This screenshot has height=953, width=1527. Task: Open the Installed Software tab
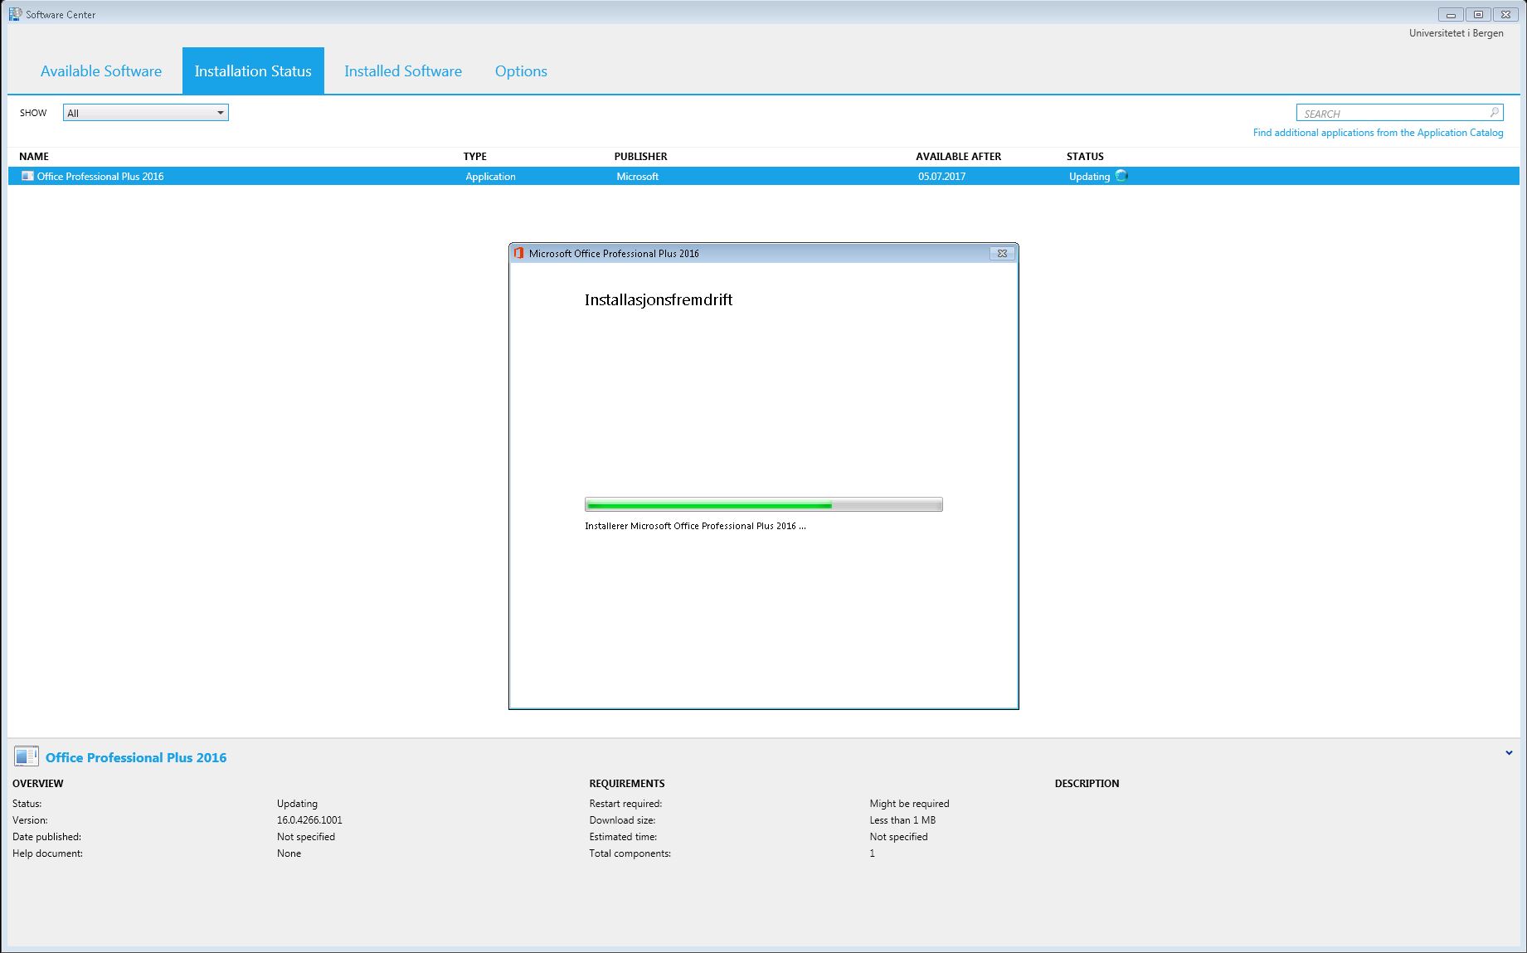(x=403, y=71)
